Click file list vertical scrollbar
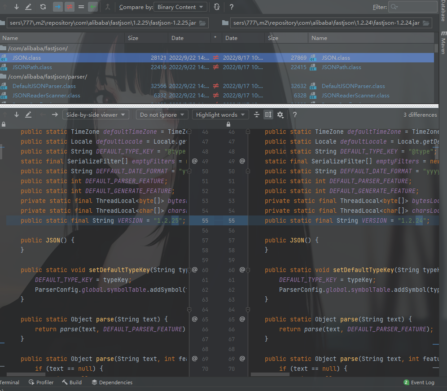Viewport: 447px width, 391px height. (436, 48)
